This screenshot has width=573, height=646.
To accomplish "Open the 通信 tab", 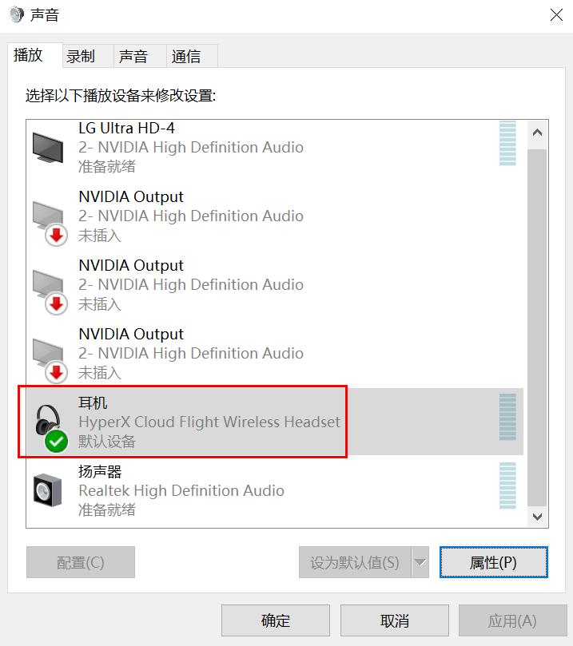I will 186,56.
